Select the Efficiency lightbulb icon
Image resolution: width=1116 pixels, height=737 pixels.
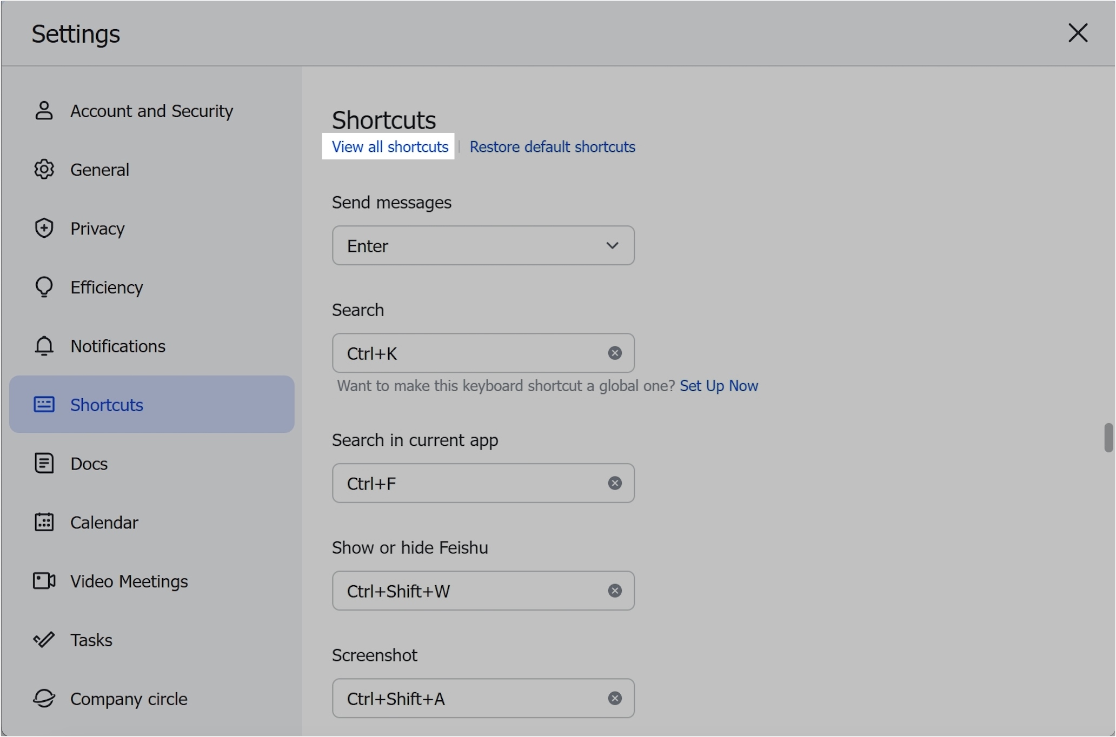click(x=44, y=287)
